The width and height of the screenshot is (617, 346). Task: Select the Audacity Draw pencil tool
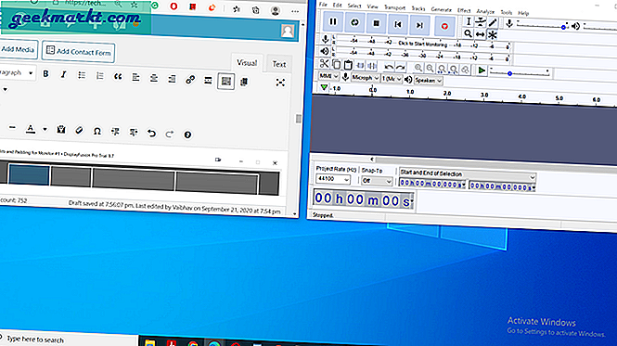[493, 22]
